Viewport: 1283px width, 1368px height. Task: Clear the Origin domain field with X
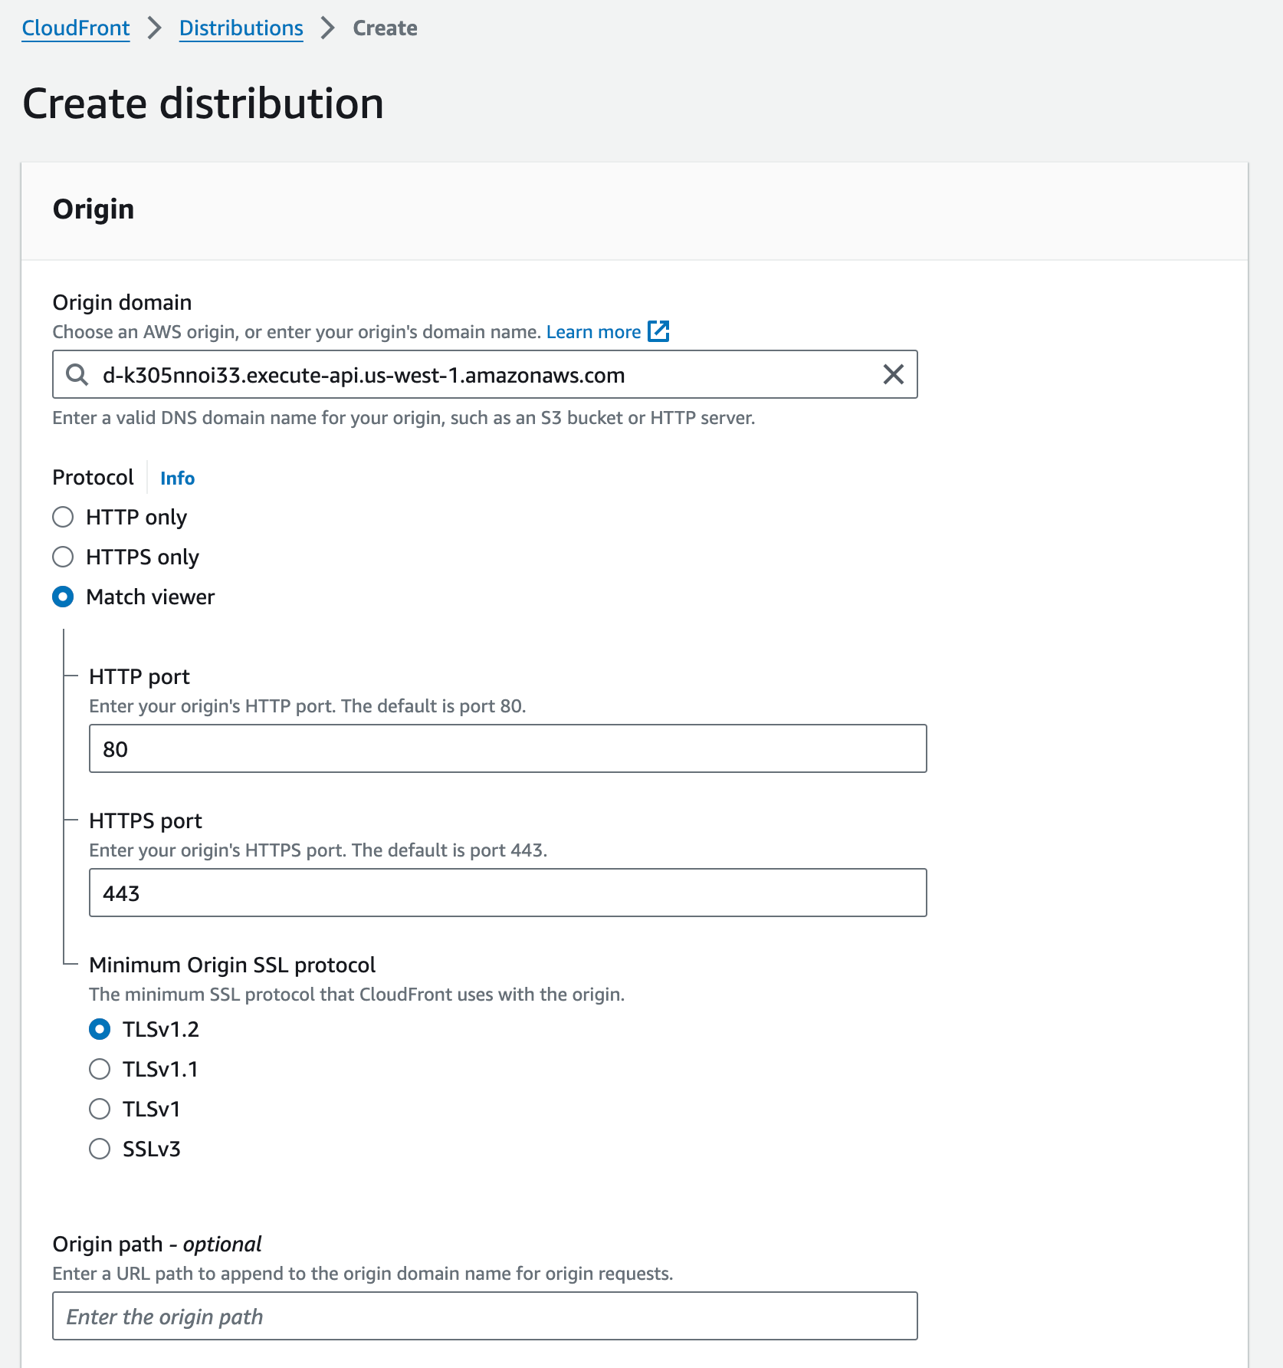pos(894,375)
